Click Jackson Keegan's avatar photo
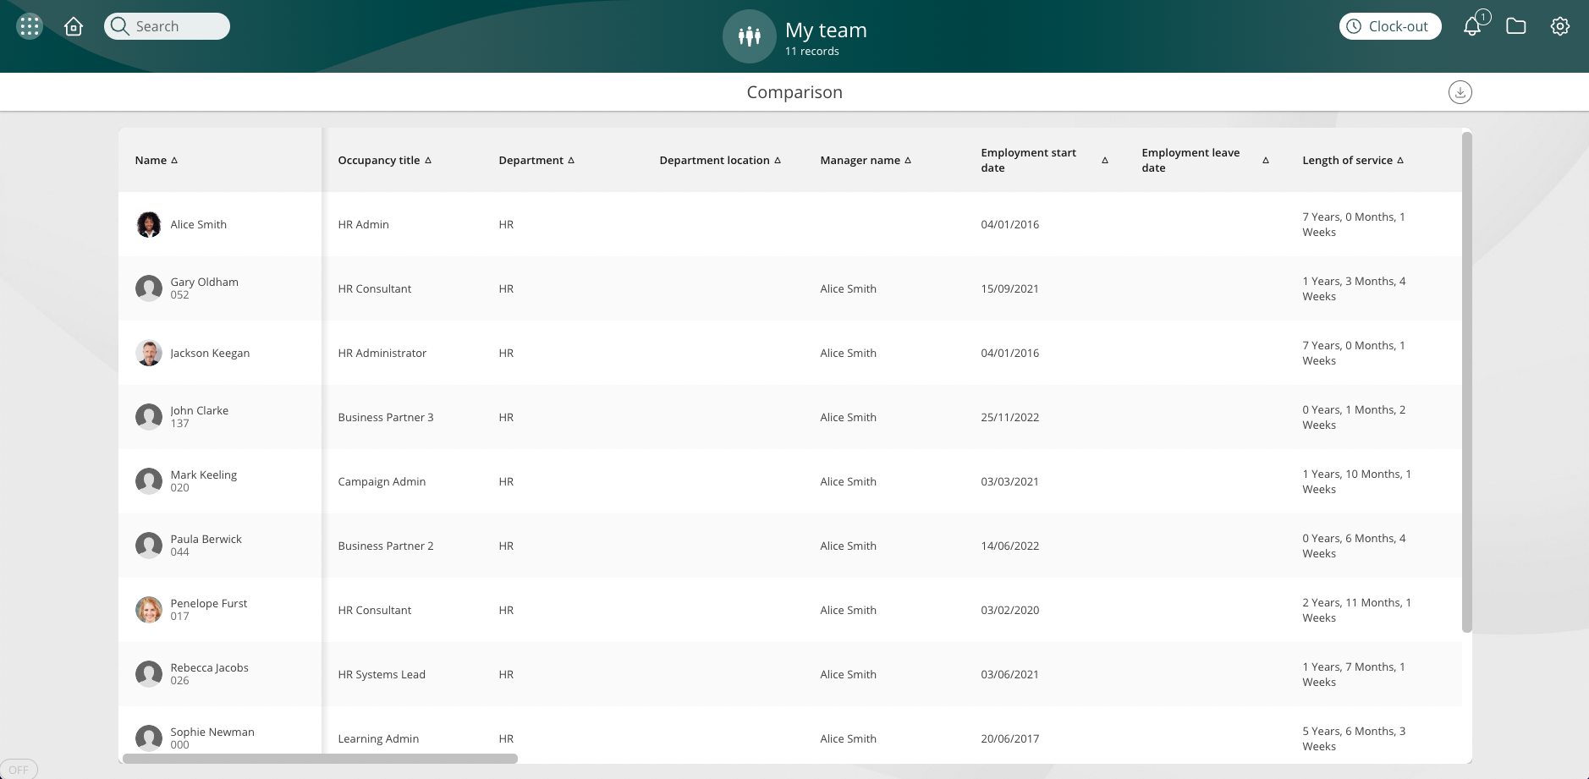1589x779 pixels. click(149, 353)
